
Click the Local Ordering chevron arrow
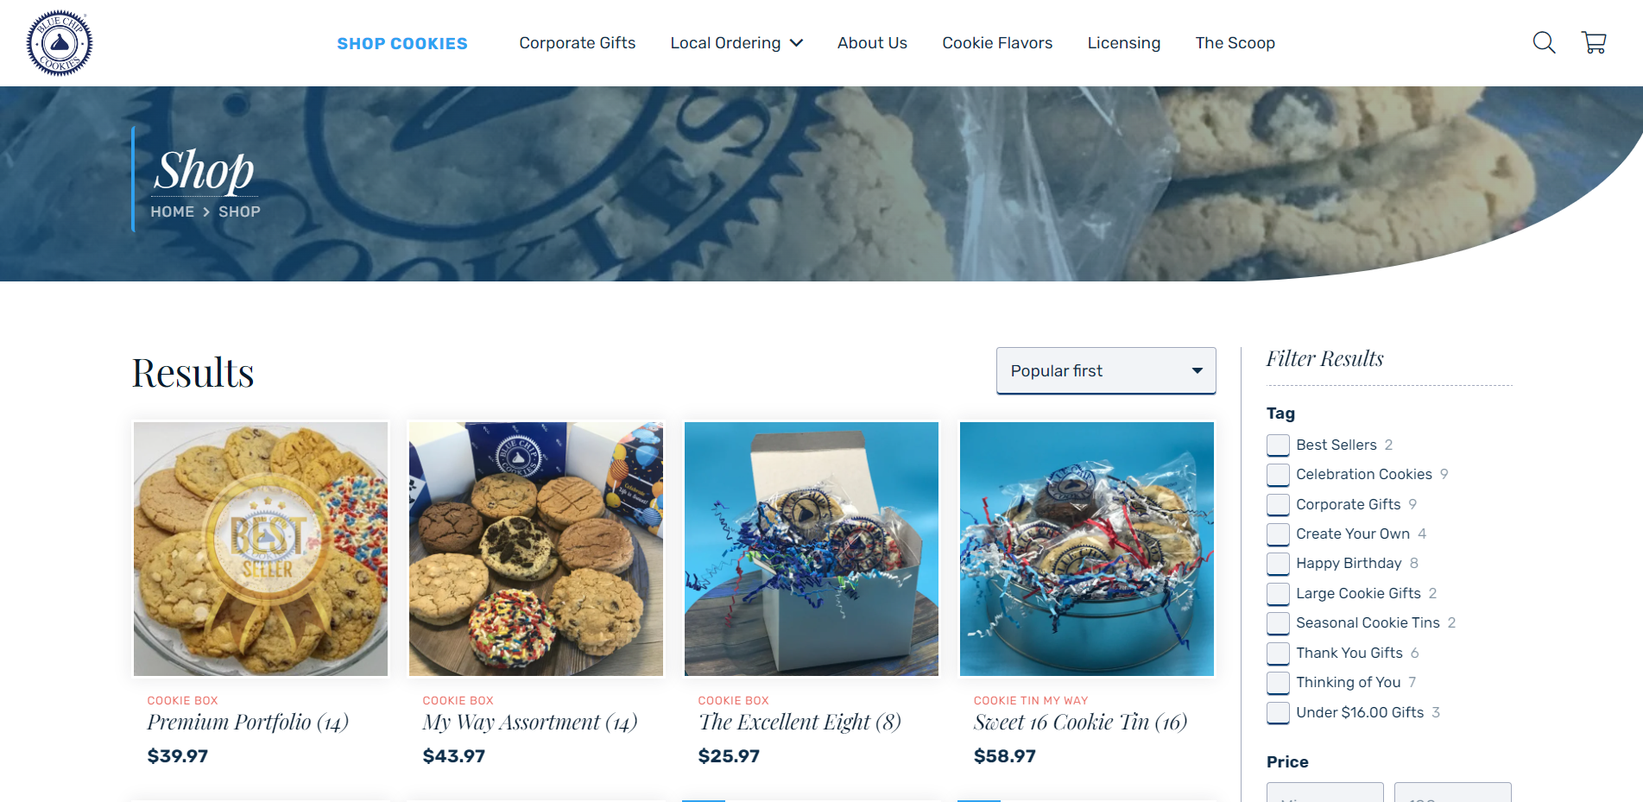[797, 43]
